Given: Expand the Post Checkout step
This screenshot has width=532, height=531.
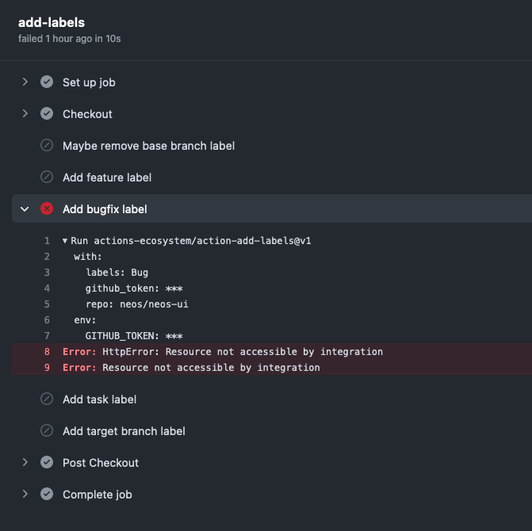Looking at the screenshot, I should [25, 463].
